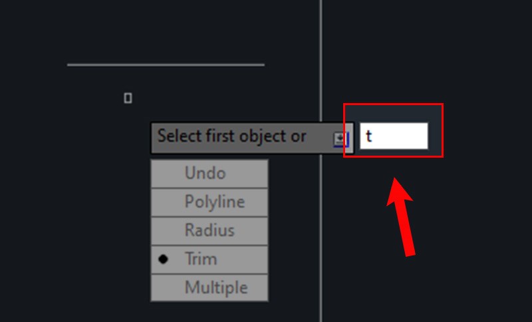Choose Undo from the options list
The height and width of the screenshot is (322, 532).
click(x=205, y=174)
